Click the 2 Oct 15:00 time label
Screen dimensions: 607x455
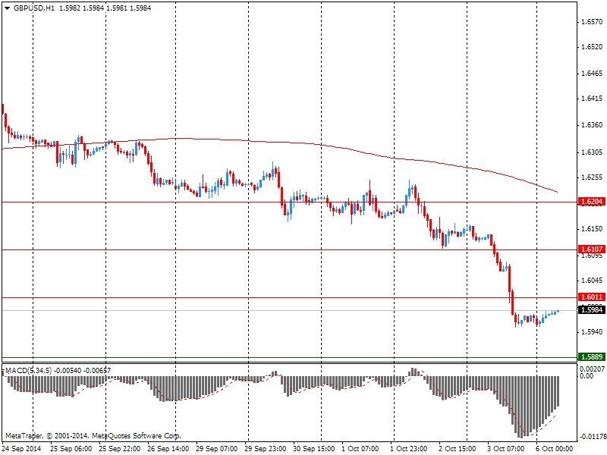tap(458, 449)
